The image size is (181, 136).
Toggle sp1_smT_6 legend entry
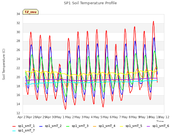[x=158, y=126]
